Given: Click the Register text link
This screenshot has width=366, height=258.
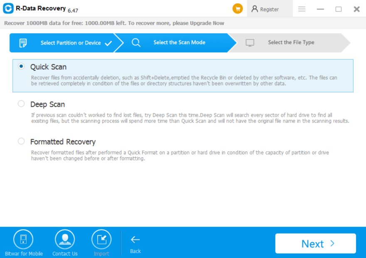Looking at the screenshot, I should coord(270,9).
